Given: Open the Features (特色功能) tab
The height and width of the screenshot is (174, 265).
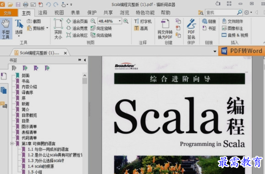Looking at the screenshot, I should pos(145,13).
